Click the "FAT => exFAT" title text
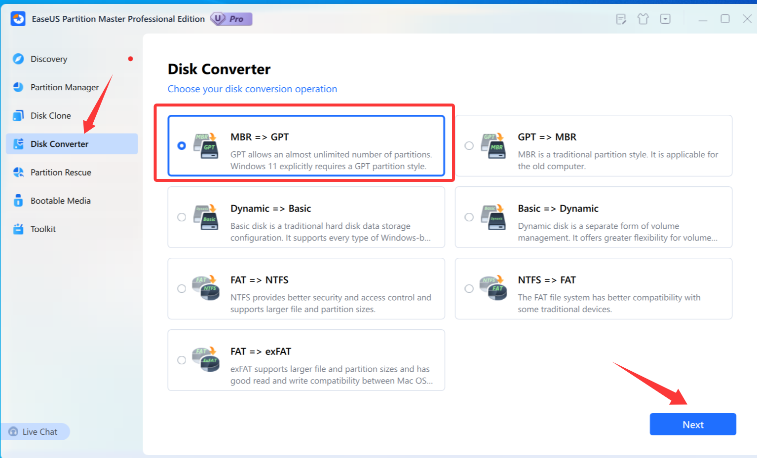 point(261,352)
